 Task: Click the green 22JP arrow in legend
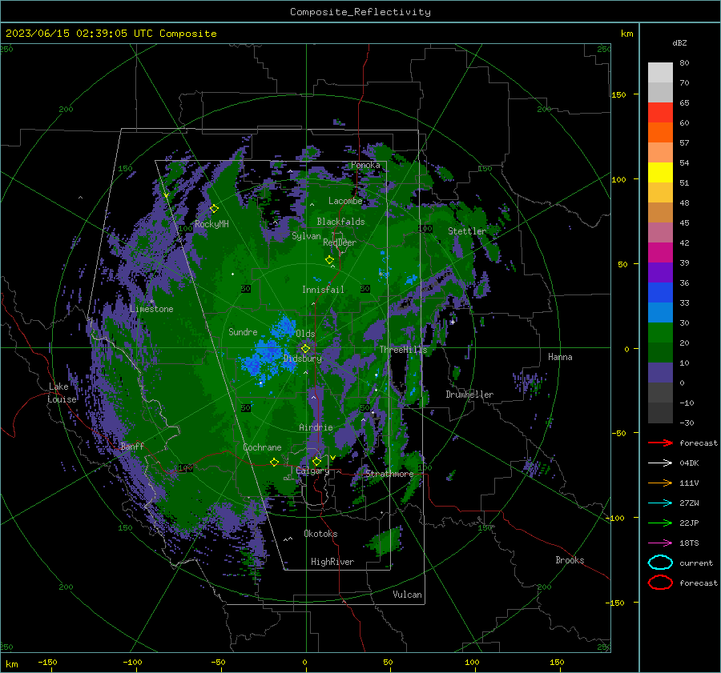tap(660, 523)
